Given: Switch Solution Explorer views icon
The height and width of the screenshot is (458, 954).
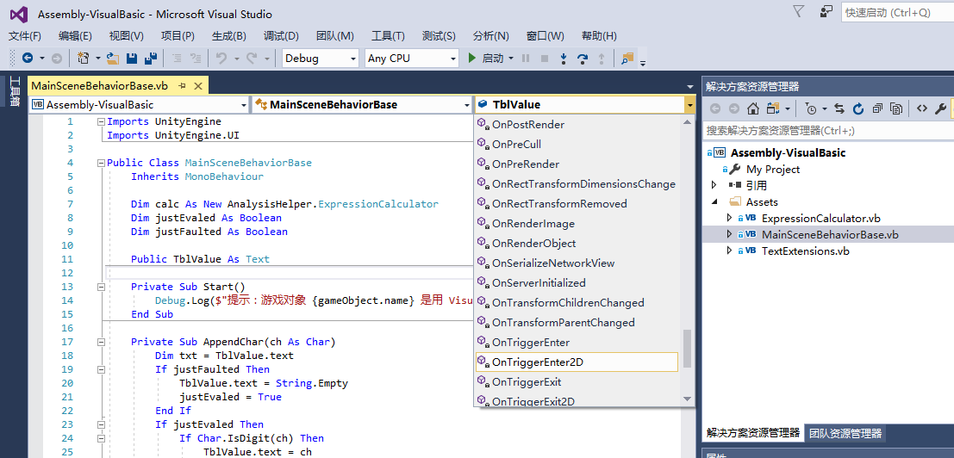Looking at the screenshot, I should 773,108.
